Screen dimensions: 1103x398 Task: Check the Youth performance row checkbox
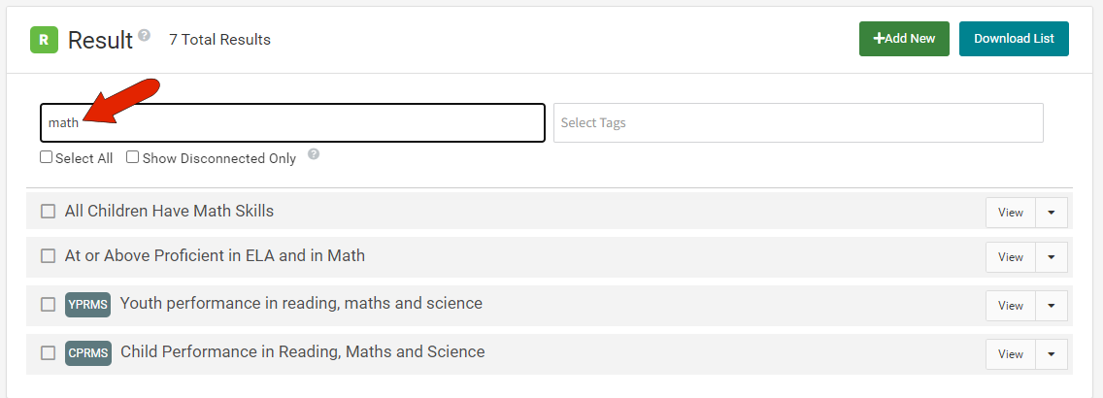[x=48, y=305]
